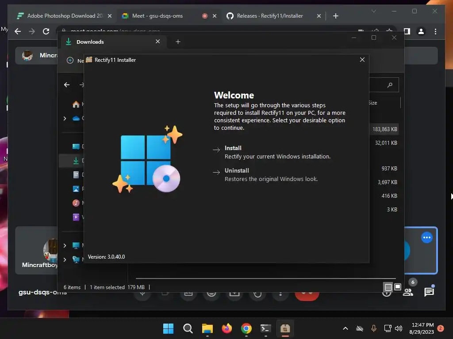Image resolution: width=453 pixels, height=339 pixels.
Task: Close the Adobe Photoshop Download tab
Action: click(110, 16)
